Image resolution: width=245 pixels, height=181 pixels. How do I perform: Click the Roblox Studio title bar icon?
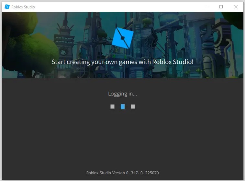click(x=7, y=7)
